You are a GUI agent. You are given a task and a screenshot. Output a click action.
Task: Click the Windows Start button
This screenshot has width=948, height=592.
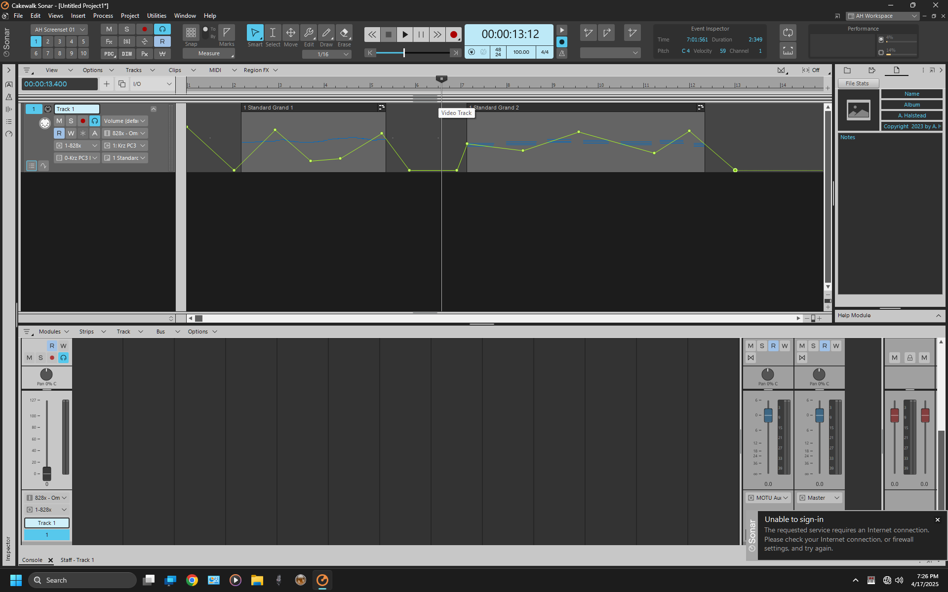pyautogui.click(x=16, y=580)
